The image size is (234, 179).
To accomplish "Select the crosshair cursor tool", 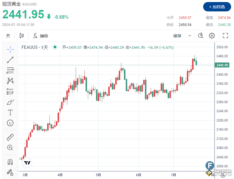I will coord(10,49).
